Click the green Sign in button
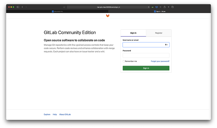The height and width of the screenshot is (128, 217). [x=146, y=68]
